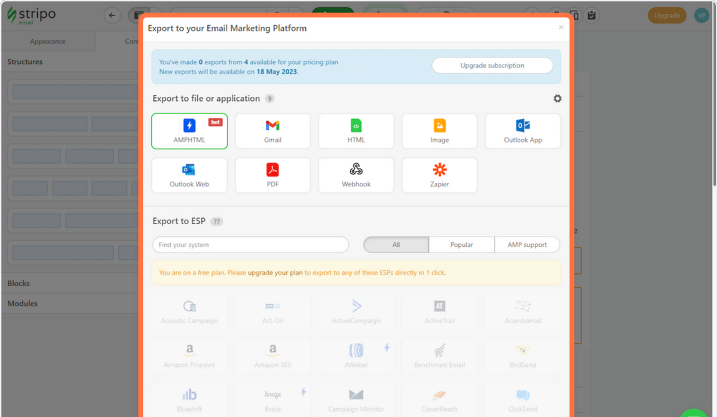Screen dimensions: 717x417
Task: Choose the HTML export format
Action: [356, 131]
